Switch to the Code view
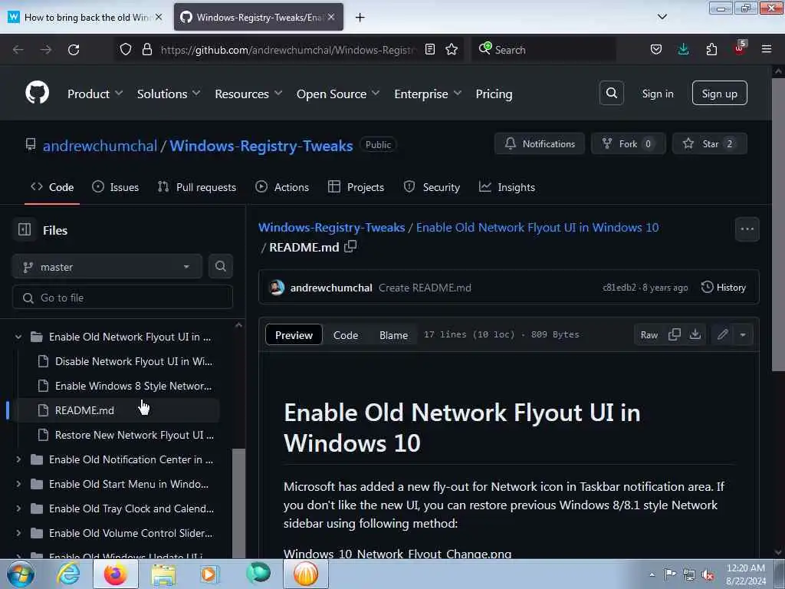The width and height of the screenshot is (785, 589). click(346, 335)
